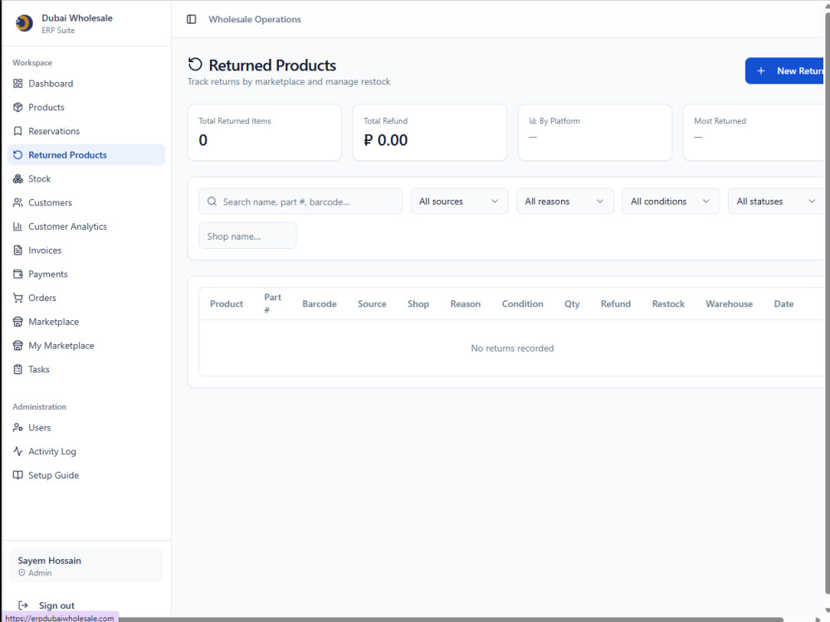
Task: Open the All sources dropdown
Action: click(x=460, y=202)
